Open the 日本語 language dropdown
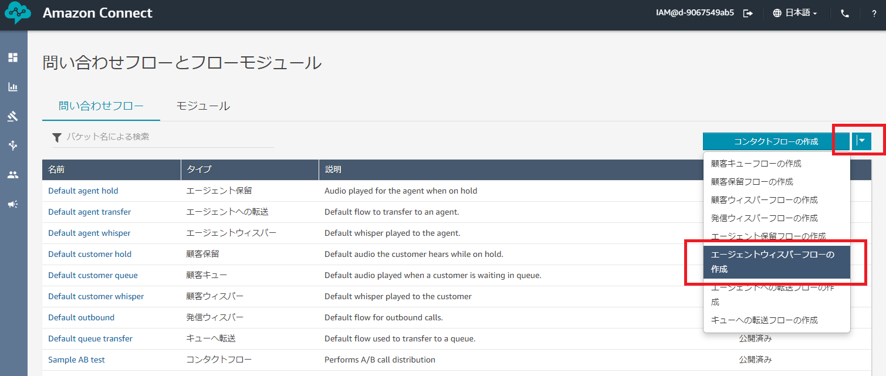 pyautogui.click(x=795, y=13)
